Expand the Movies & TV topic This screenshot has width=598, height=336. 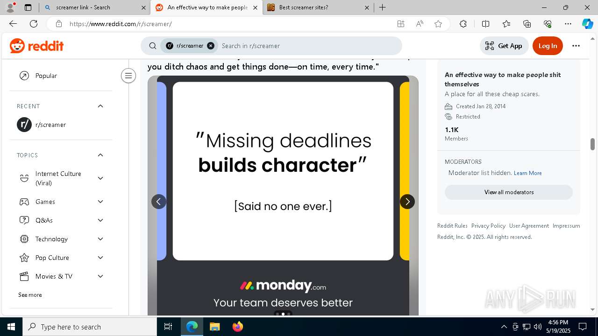coord(100,276)
